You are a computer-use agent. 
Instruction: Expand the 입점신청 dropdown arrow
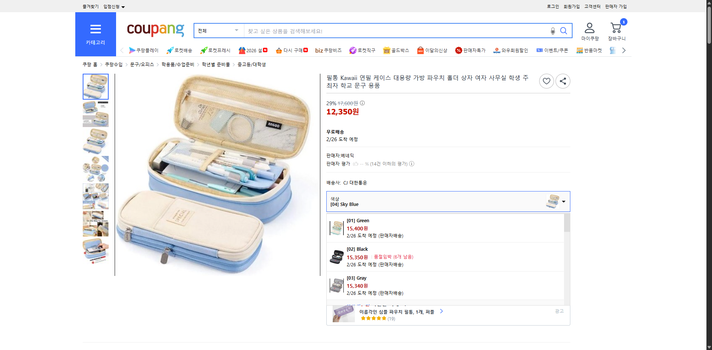coord(123,7)
